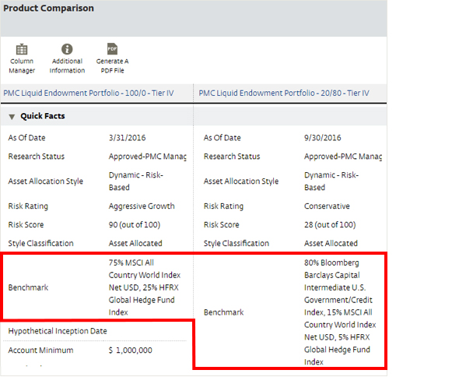Click Asset Allocation Style label in 100/0 column

[46, 181]
